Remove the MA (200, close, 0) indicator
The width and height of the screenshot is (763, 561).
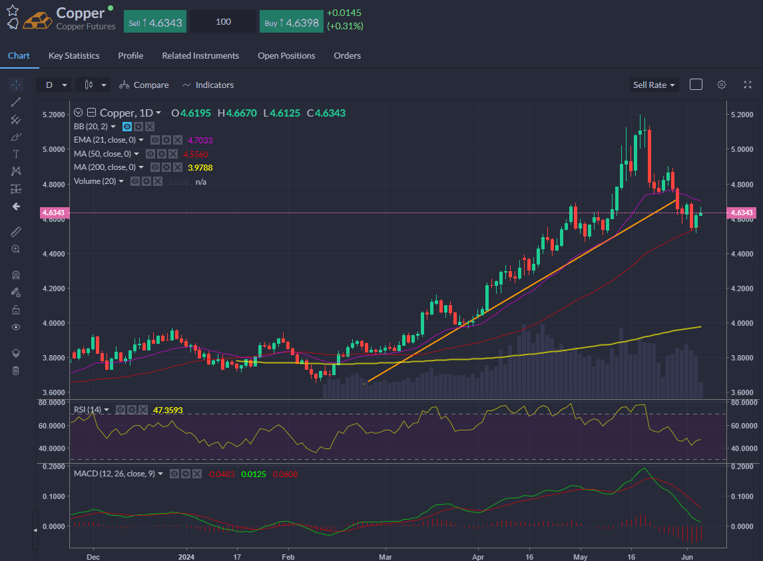(x=178, y=167)
